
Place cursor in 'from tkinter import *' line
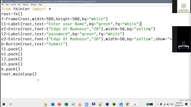point(26,9)
